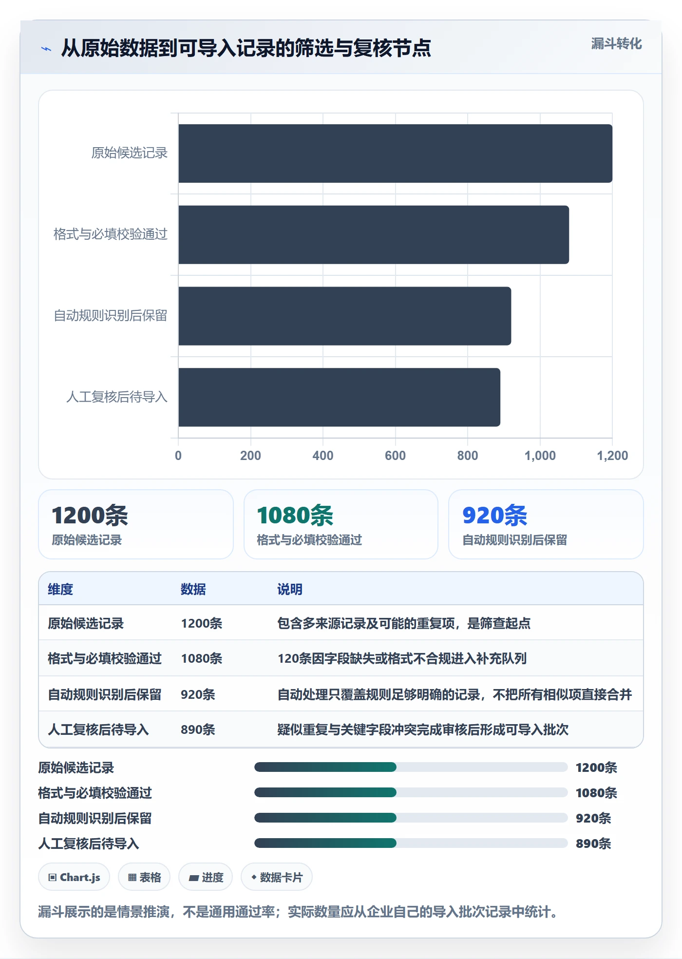This screenshot has width=682, height=959.
Task: Click the 格式与必填校验通过 progress bar
Action: [411, 793]
